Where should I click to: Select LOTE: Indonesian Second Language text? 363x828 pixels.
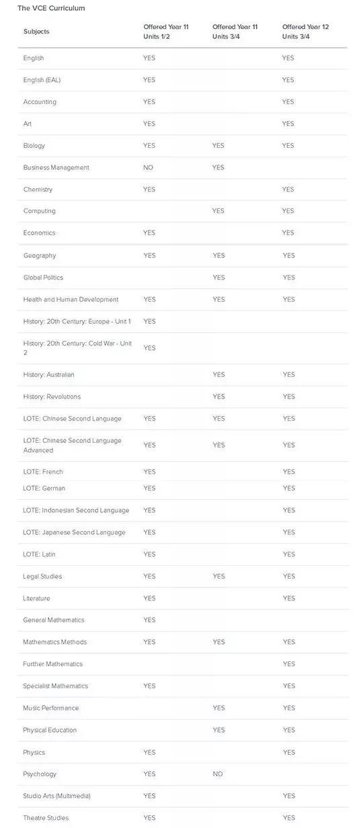(x=76, y=510)
